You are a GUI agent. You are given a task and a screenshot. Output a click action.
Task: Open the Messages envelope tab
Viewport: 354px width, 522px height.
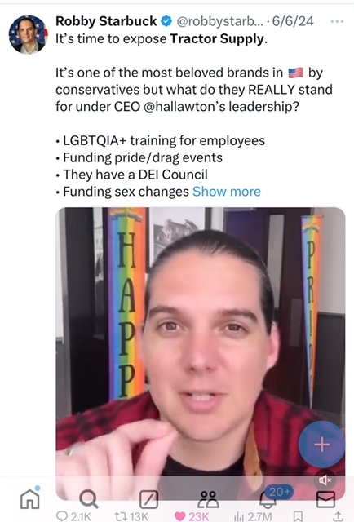pos(325,498)
